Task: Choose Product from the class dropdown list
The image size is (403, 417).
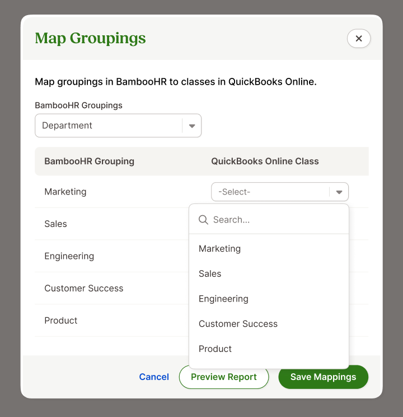Action: coord(215,349)
